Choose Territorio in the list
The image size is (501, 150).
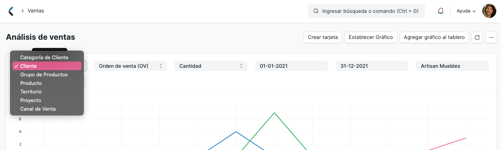click(x=47, y=92)
